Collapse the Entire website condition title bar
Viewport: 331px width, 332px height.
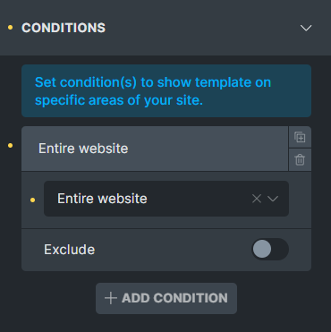155,149
